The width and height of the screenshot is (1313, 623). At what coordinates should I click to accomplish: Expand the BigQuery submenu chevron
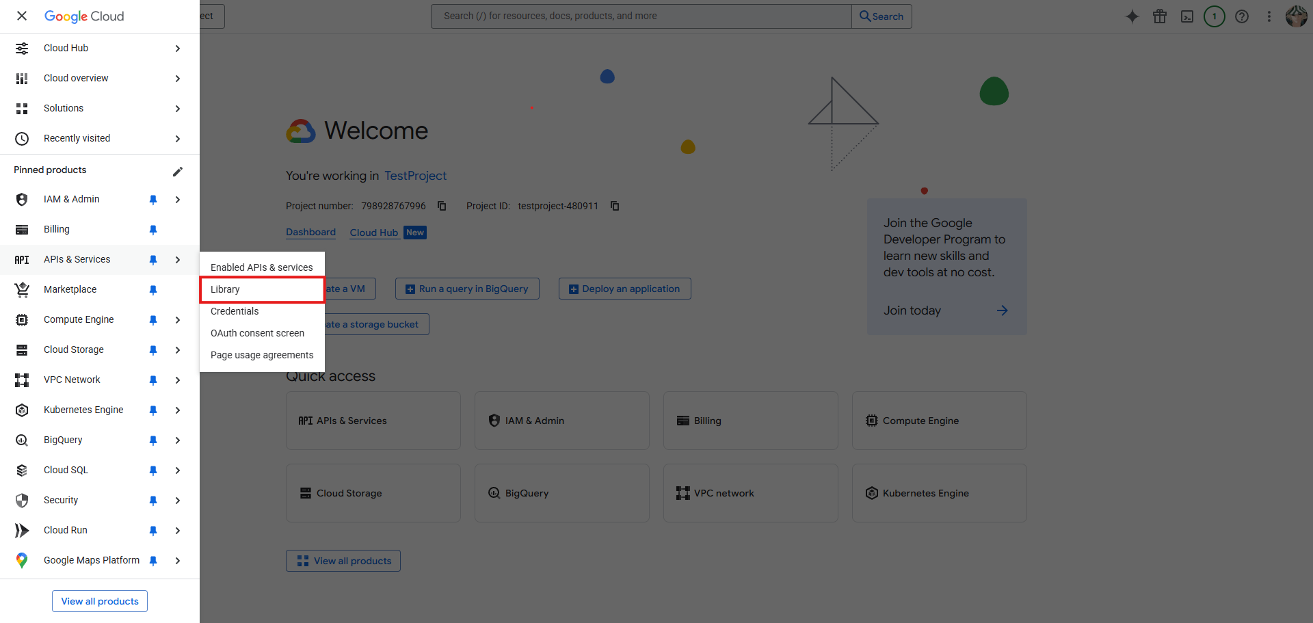pyautogui.click(x=178, y=440)
